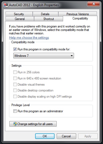This screenshot has height=144, width=103.
Task: Switch to the Security tab
Action: tap(19, 14)
